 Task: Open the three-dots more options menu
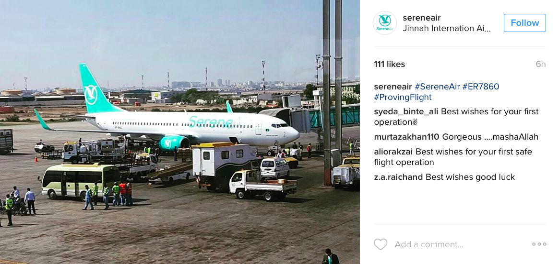539,244
